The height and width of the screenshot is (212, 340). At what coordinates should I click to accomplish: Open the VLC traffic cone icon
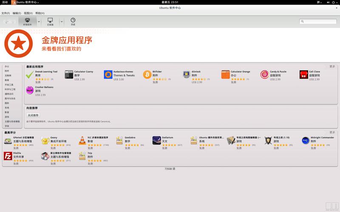(x=82, y=140)
